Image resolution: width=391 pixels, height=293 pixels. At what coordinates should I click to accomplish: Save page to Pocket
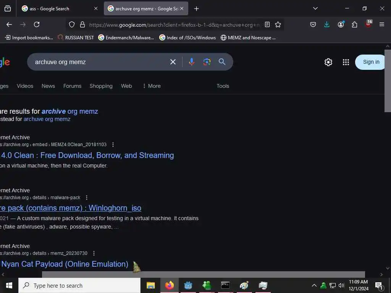(313, 24)
